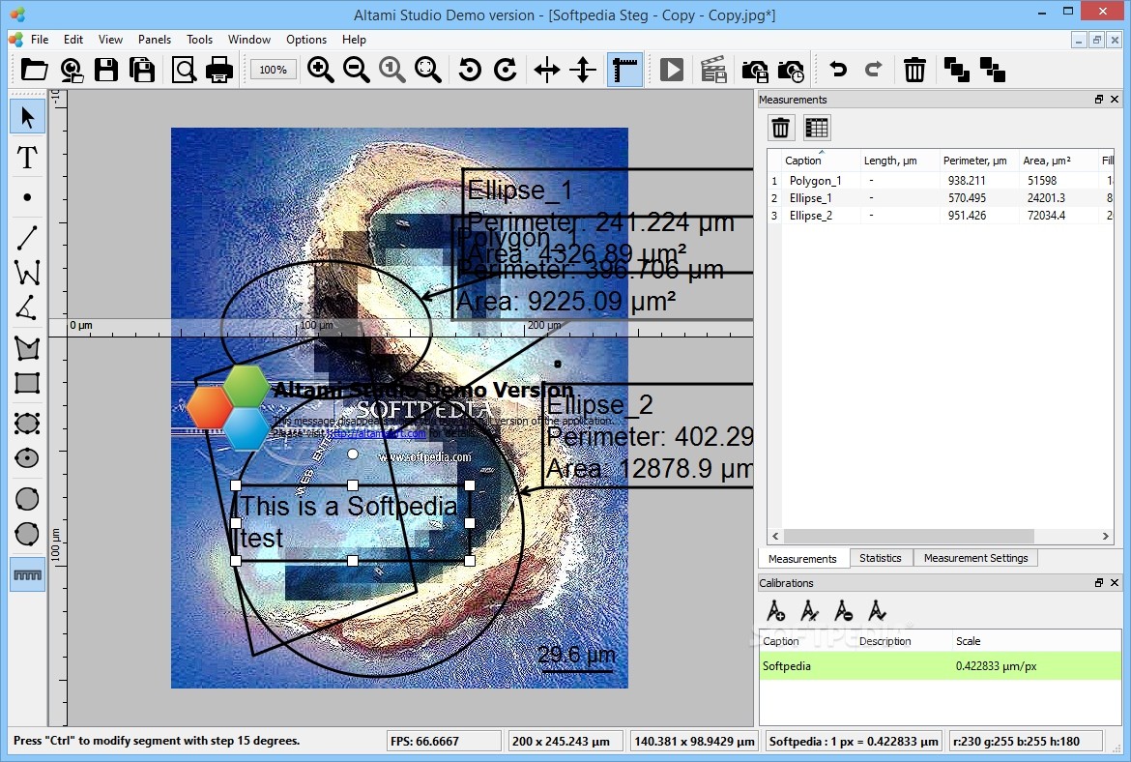Click the camera capture with save icon
The image size is (1131, 762).
point(754,70)
